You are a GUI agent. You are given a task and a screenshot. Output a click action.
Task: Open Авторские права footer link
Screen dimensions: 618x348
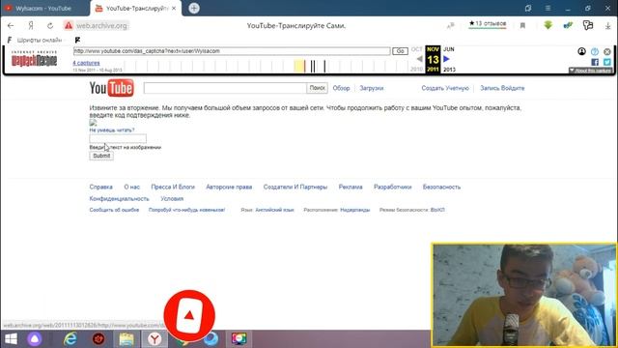click(x=229, y=187)
